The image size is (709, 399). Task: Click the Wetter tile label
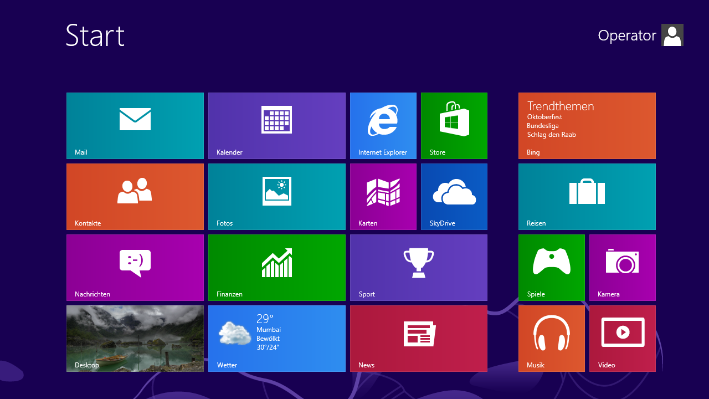(x=227, y=365)
